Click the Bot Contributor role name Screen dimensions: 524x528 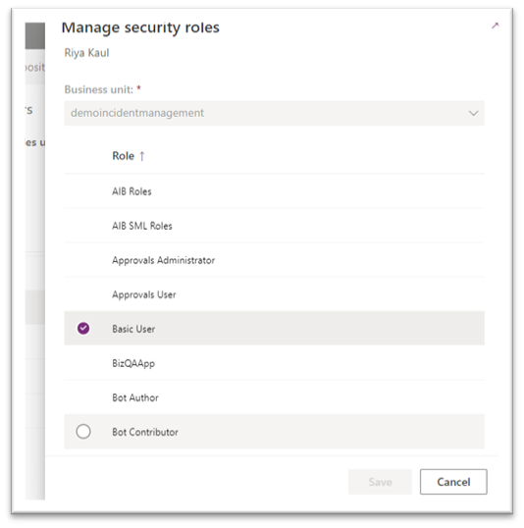click(145, 432)
